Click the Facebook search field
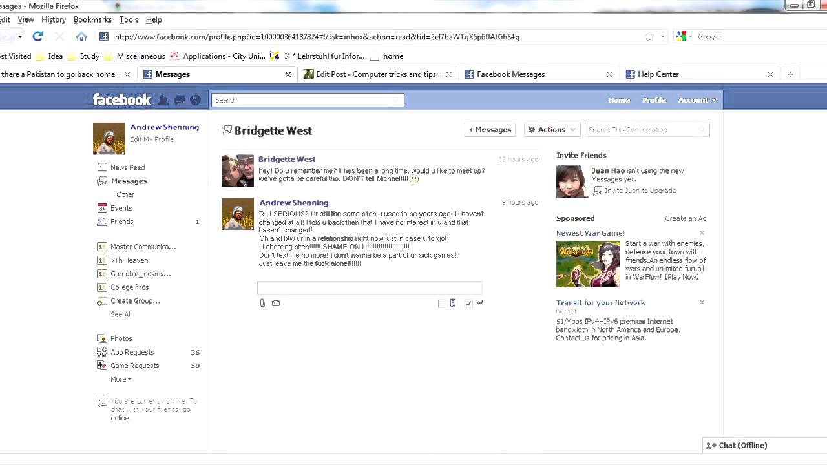Viewport: 827px width, 465px height. (x=308, y=100)
